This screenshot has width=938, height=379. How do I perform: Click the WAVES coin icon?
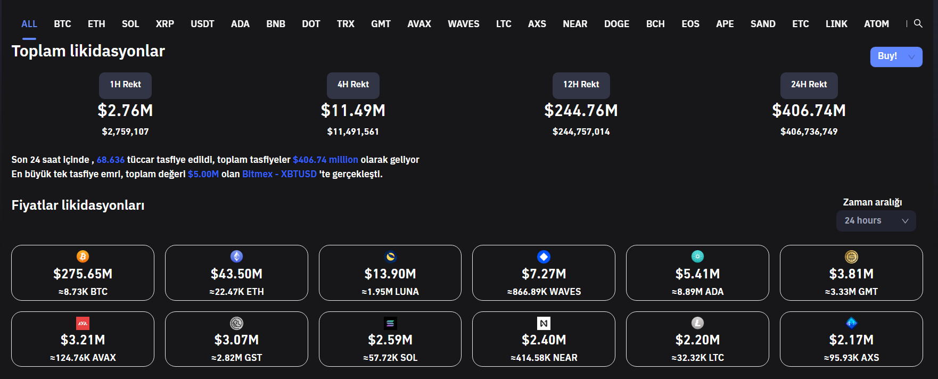pos(544,257)
